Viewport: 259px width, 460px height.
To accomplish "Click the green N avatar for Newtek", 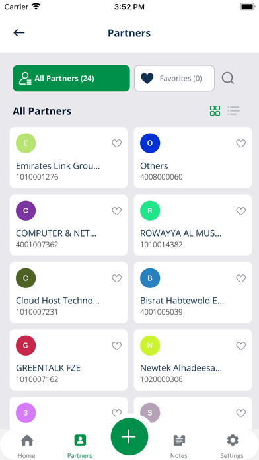I will click(x=150, y=346).
